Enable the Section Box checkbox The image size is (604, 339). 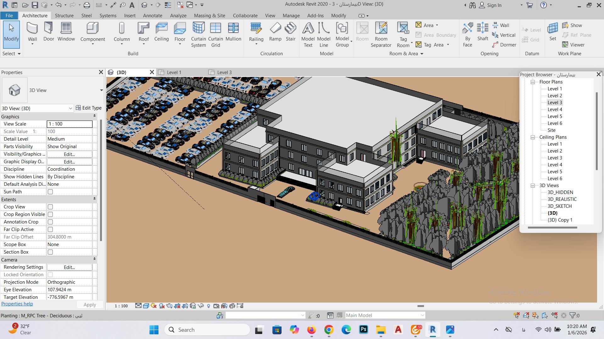50,252
